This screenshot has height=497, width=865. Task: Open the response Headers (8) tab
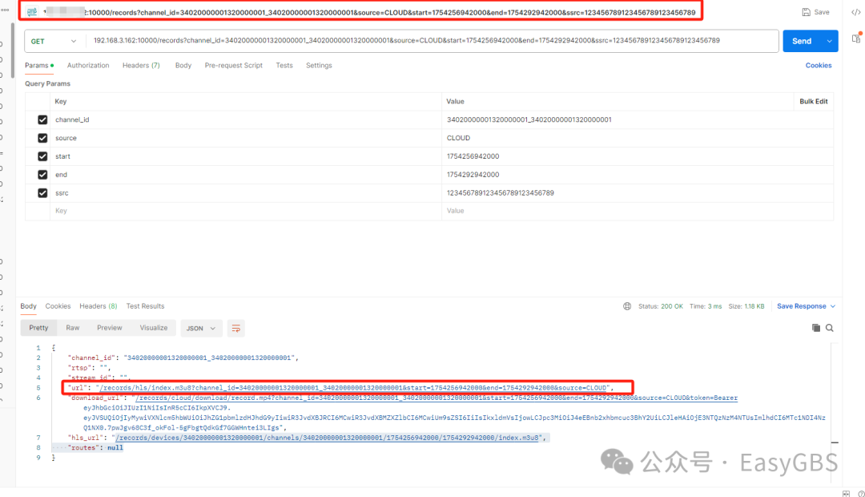(99, 306)
